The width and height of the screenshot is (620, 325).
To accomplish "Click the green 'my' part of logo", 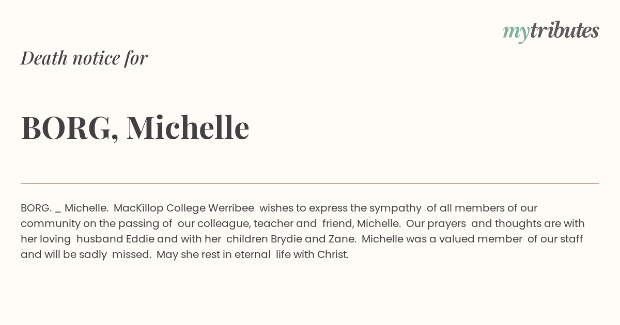I will [x=516, y=33].
